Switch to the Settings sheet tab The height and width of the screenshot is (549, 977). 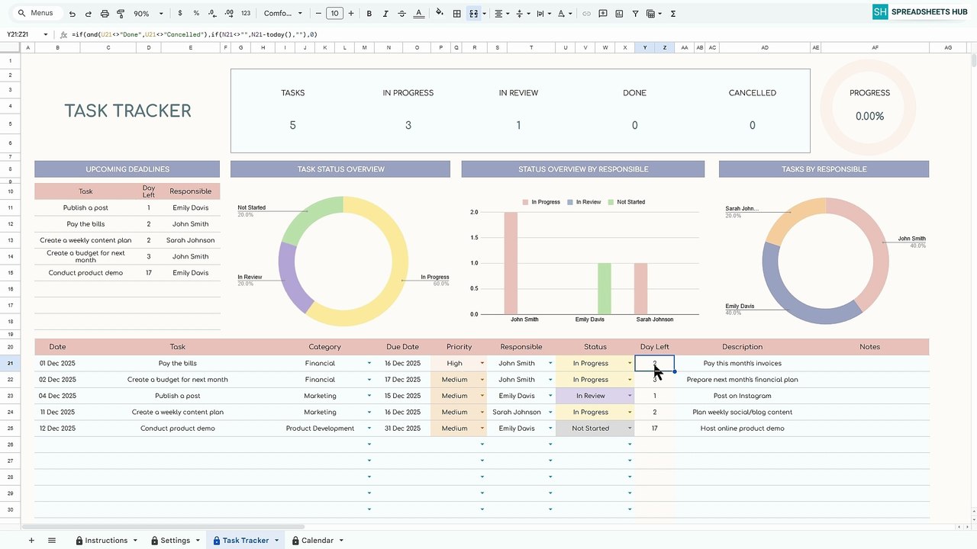[176, 541]
